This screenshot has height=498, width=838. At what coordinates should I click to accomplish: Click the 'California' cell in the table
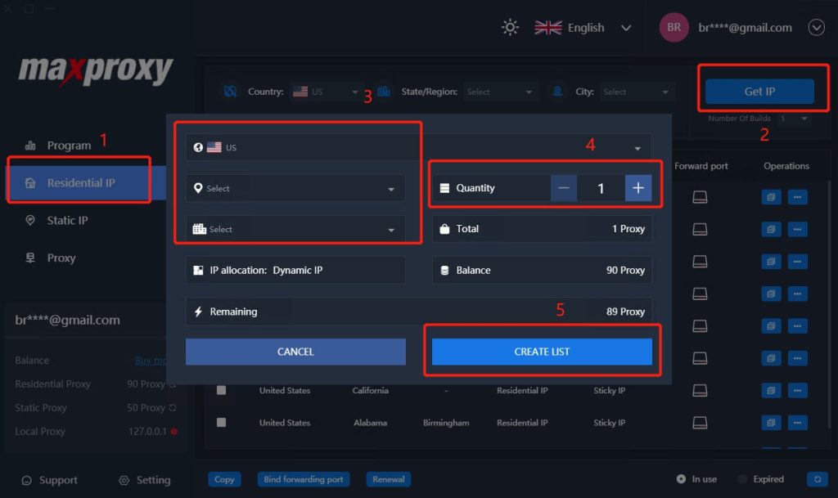[x=371, y=390]
